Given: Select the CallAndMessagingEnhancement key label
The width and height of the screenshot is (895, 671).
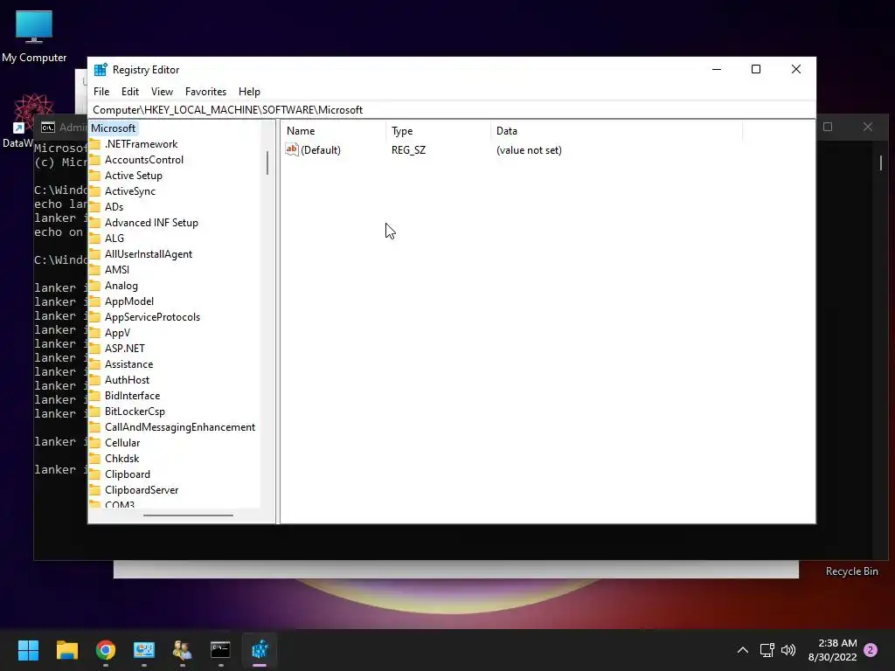Looking at the screenshot, I should coord(180,426).
